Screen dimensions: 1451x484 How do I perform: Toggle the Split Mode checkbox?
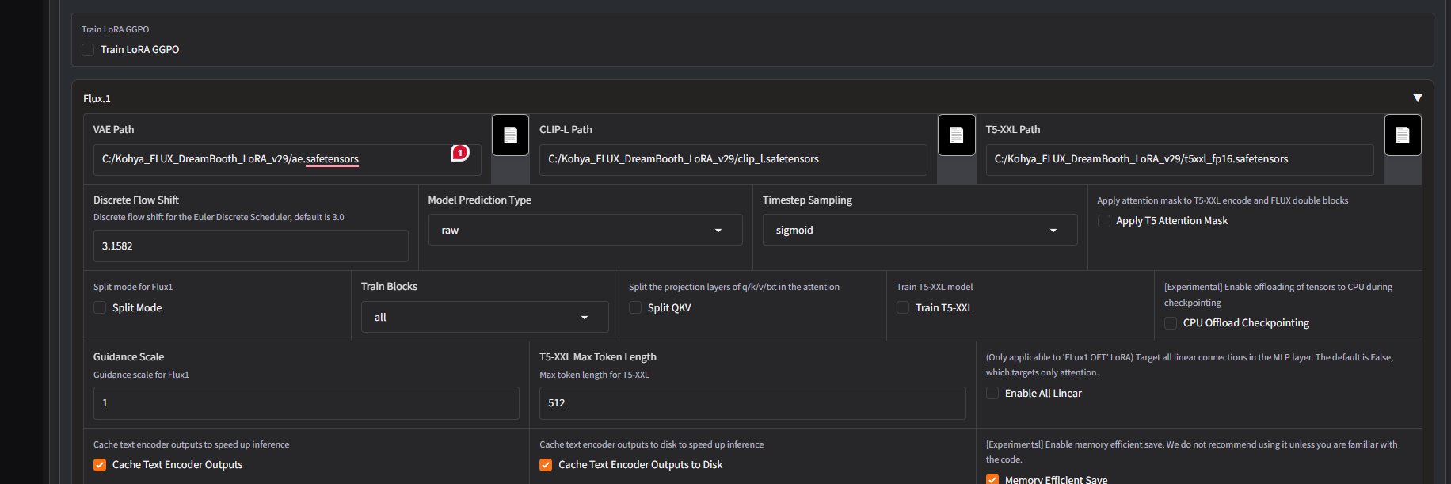[x=100, y=308]
